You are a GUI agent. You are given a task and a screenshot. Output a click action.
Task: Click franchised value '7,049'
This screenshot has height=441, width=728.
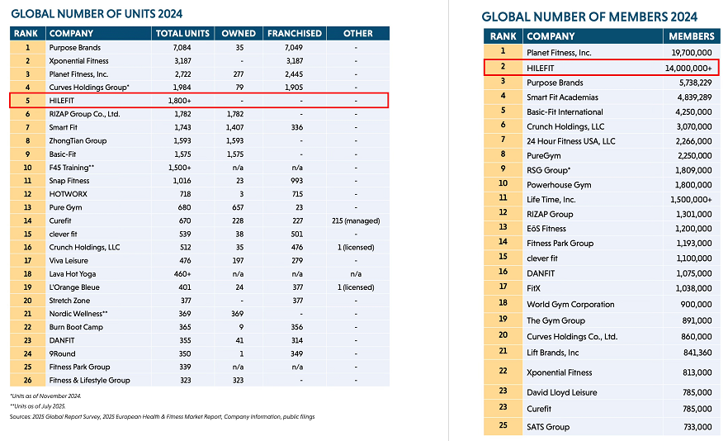294,47
